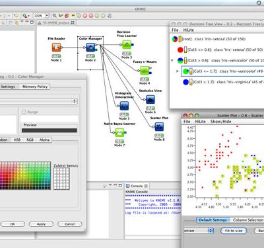Collapse the Col3 > 0.6 tree node
The image size is (264, 248).
(172, 60)
